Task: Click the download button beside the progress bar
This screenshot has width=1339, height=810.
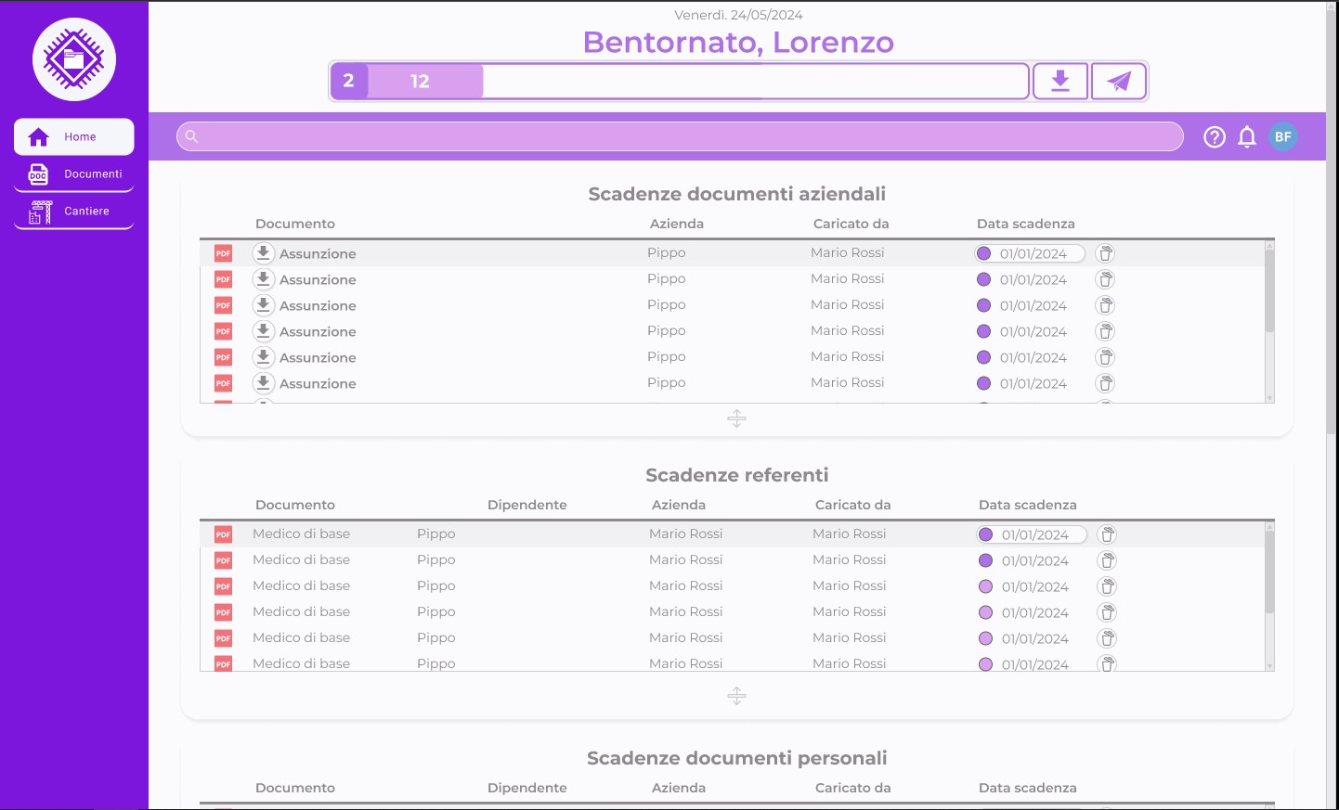Action: 1060,82
